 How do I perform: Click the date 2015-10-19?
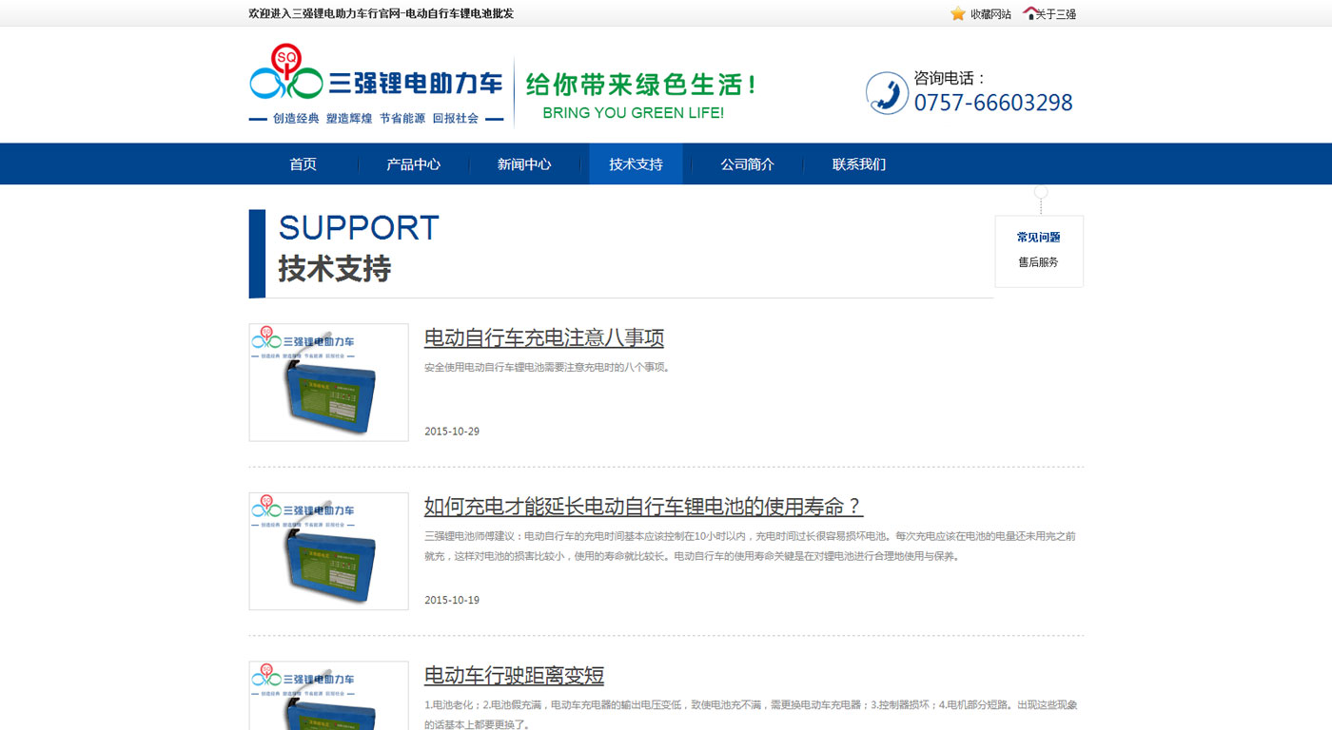click(x=452, y=601)
